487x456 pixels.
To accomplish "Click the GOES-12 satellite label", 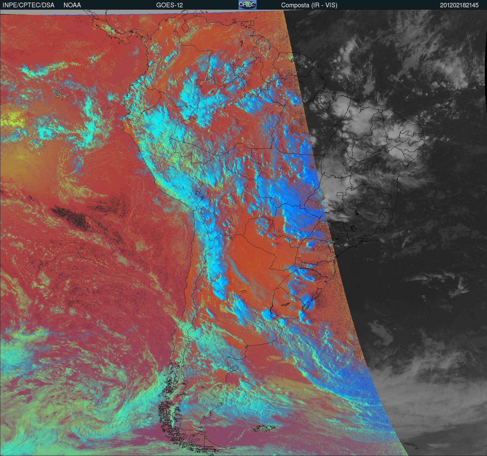I will click(169, 5).
